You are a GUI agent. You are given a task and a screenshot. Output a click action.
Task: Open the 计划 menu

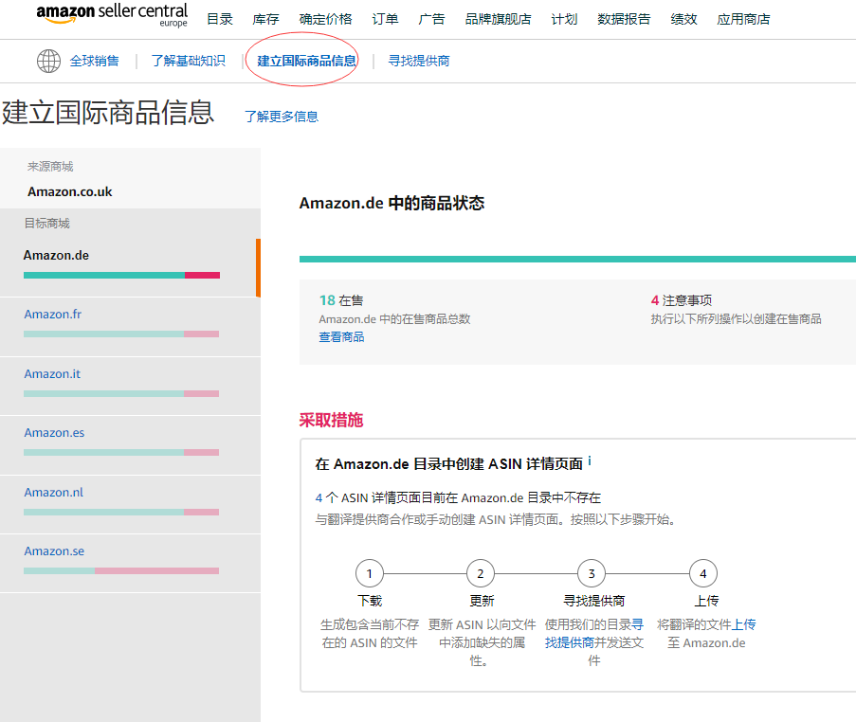564,19
